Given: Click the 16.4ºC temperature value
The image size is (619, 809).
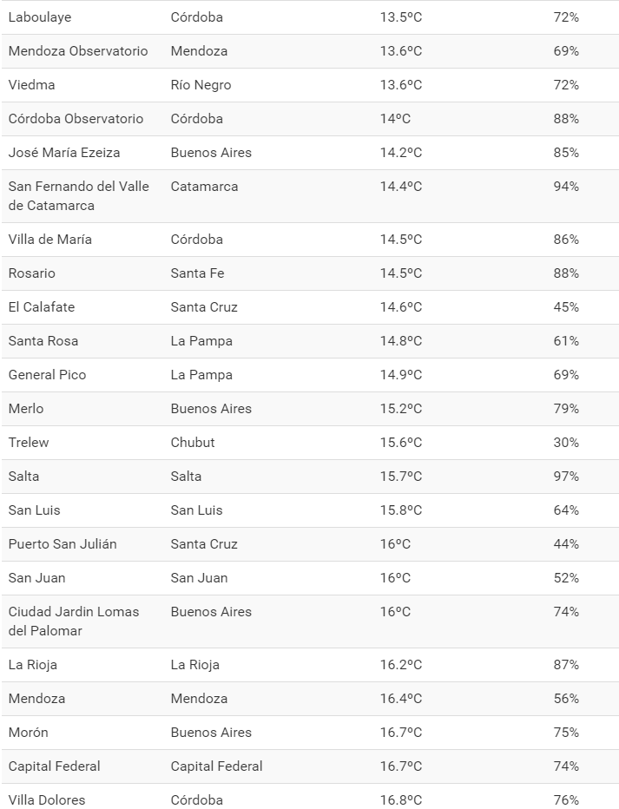Looking at the screenshot, I should pos(400,699).
